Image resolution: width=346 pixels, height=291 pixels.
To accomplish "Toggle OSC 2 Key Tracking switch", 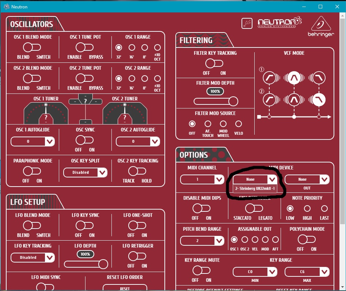I will [137, 171].
